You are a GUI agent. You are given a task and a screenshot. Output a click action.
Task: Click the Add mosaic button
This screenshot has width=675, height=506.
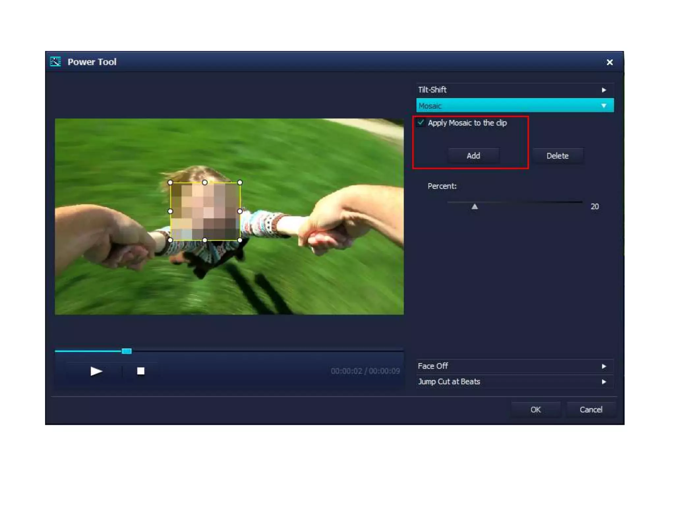(473, 156)
